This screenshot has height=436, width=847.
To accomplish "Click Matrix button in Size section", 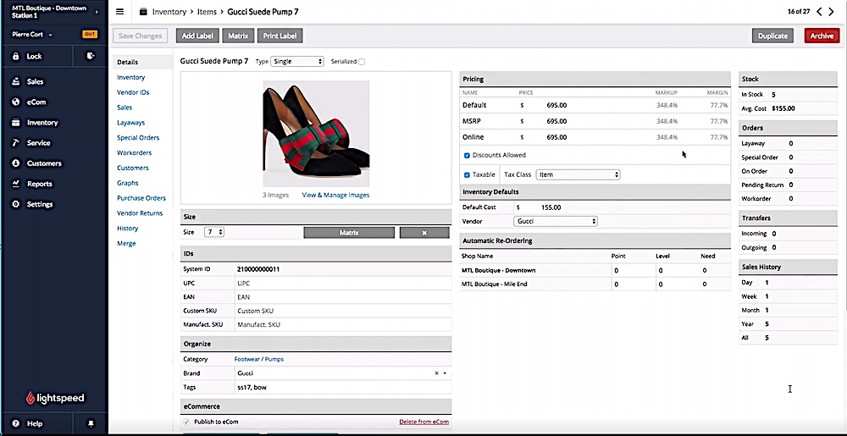I will [349, 233].
